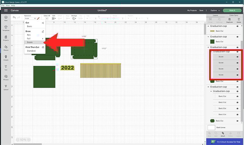Open the Templates panel
The height and width of the screenshot is (145, 244).
6,27
